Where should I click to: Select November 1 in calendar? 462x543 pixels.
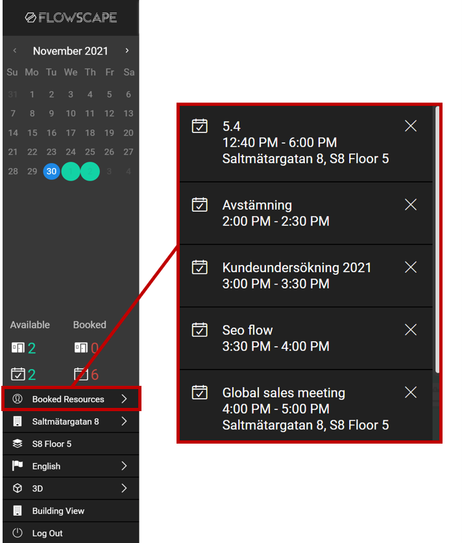tap(32, 94)
